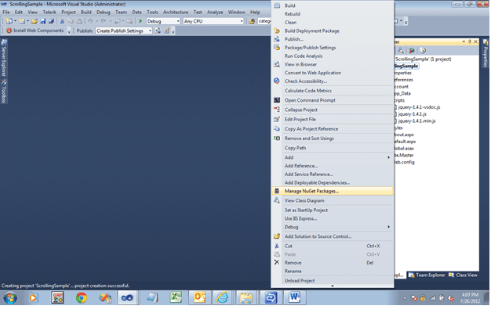491x313 pixels.
Task: Click the New Project toolbar icon
Action: coord(9,21)
